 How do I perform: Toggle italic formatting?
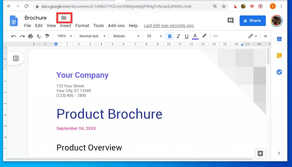click(x=178, y=36)
